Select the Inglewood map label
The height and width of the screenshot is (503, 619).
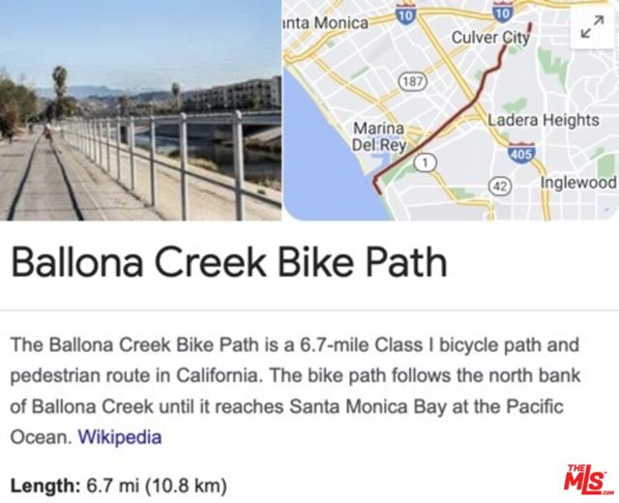pos(578,183)
